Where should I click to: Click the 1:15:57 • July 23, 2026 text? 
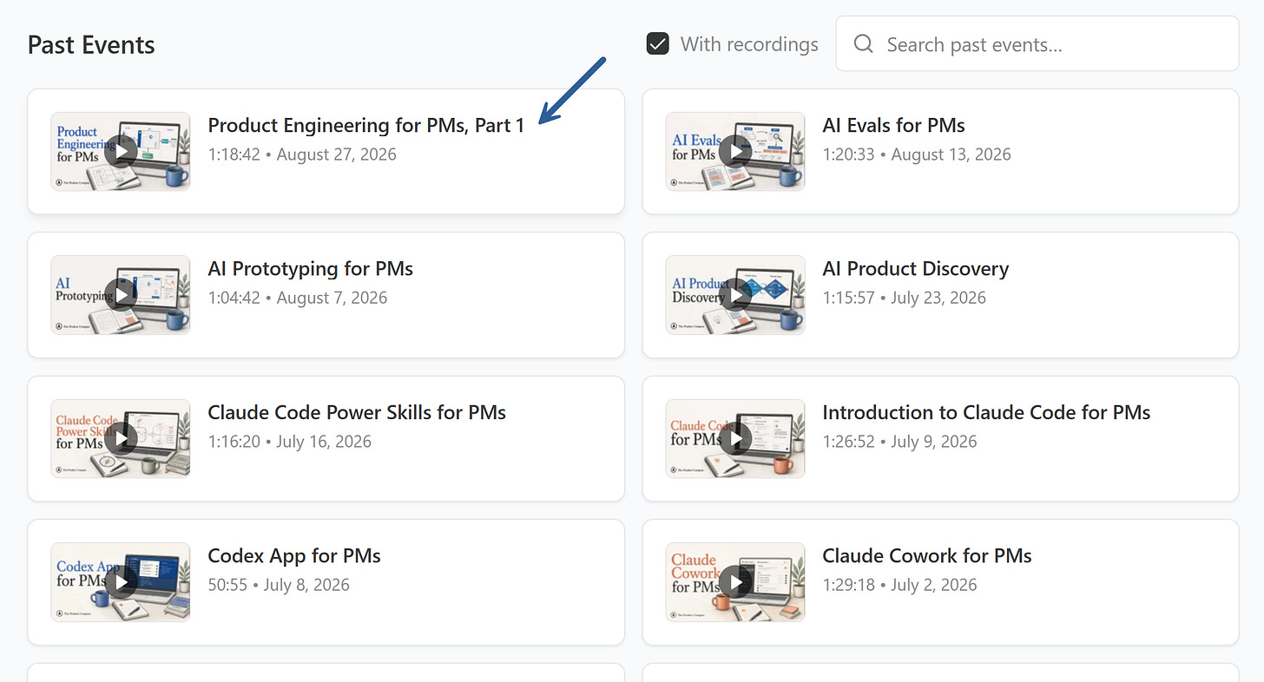(x=905, y=298)
